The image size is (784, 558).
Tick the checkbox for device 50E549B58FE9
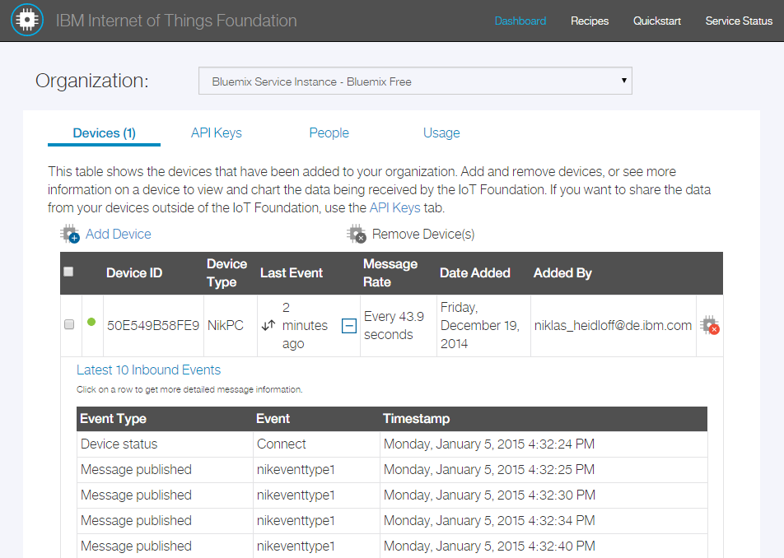point(69,324)
